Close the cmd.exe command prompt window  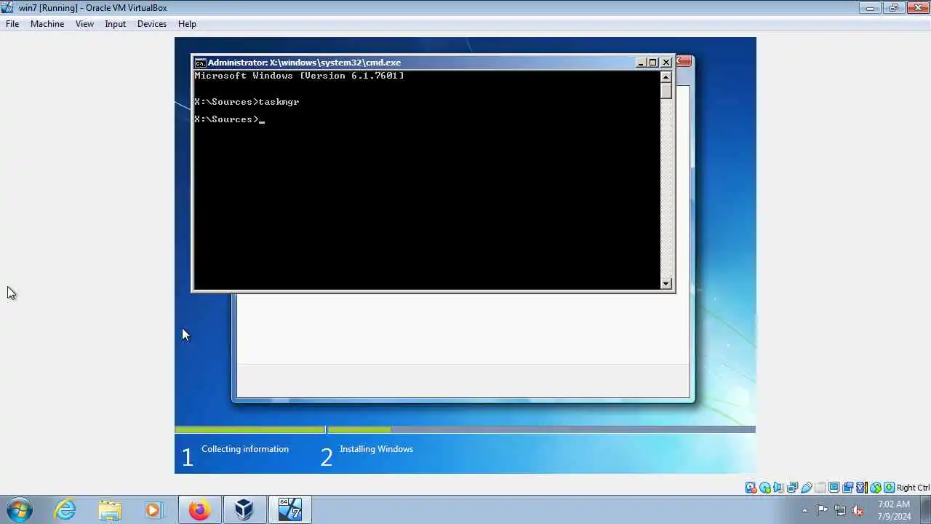[666, 63]
